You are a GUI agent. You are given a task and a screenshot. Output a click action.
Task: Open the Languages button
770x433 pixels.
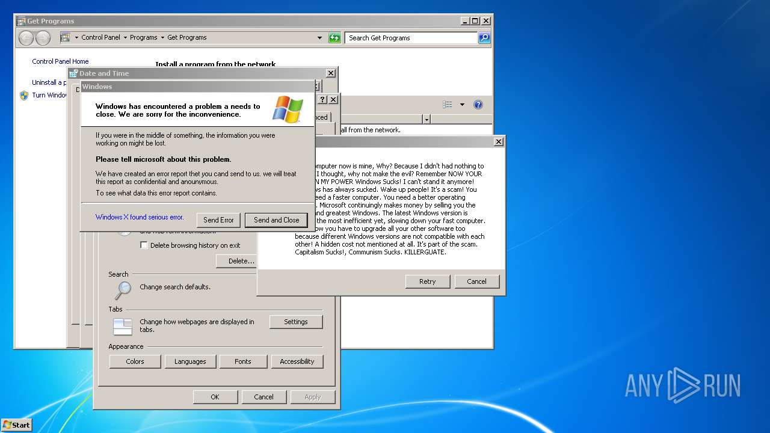[190, 361]
